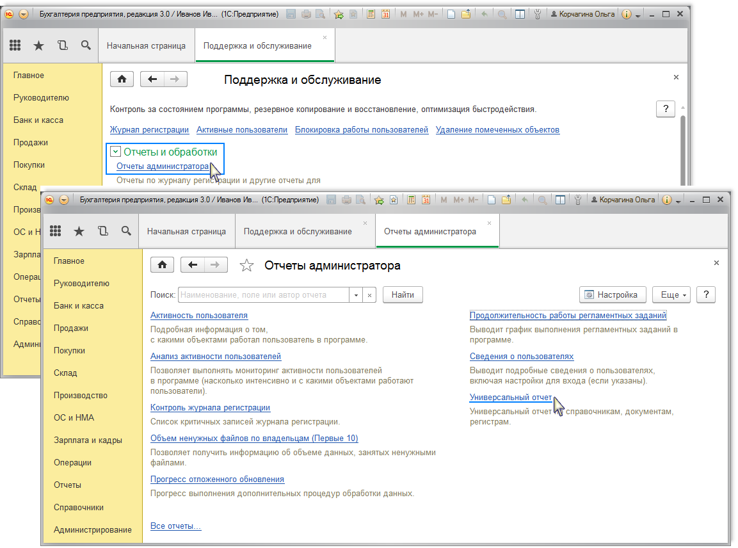Open Универсальный отчет link

(x=511, y=398)
